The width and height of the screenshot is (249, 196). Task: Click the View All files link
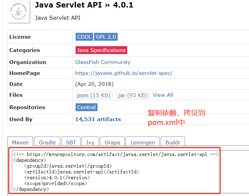click(163, 95)
